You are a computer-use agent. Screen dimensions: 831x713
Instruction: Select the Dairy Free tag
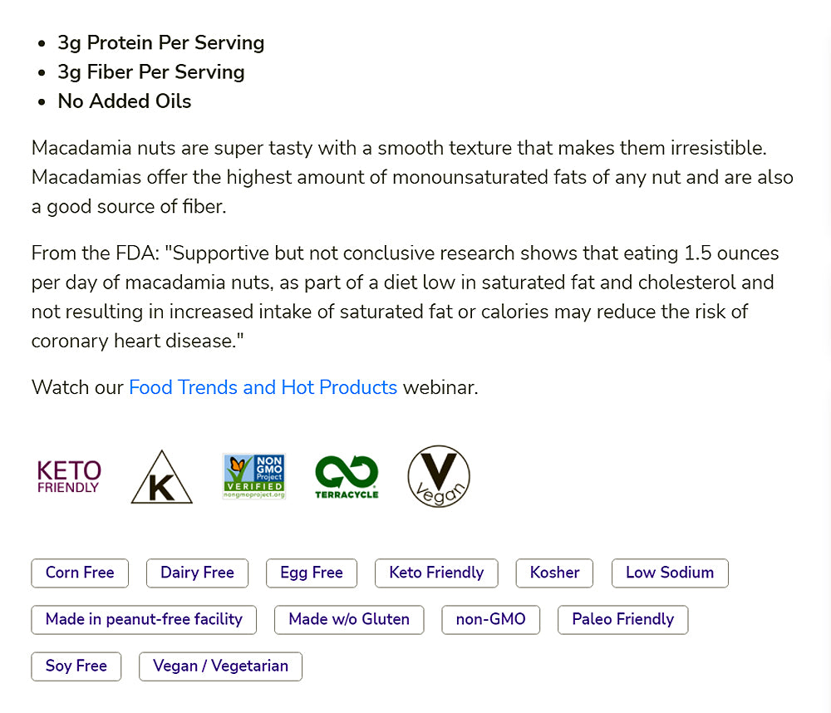click(197, 573)
